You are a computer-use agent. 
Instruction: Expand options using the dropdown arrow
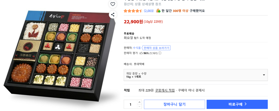(x=264, y=75)
